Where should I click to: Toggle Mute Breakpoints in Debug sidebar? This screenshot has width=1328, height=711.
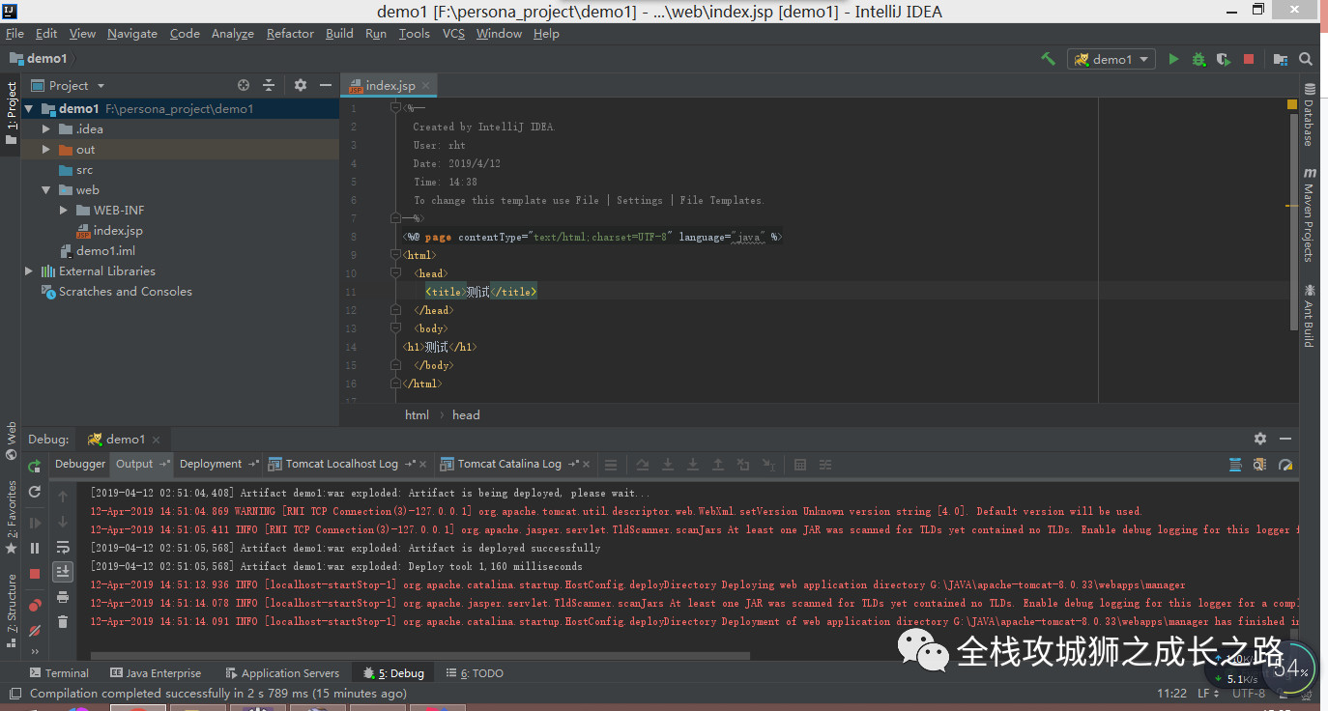tap(35, 630)
